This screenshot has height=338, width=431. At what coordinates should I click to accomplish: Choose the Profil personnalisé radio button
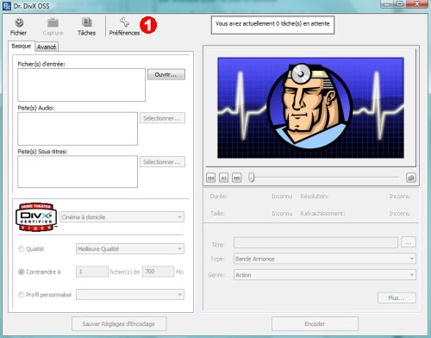22,295
